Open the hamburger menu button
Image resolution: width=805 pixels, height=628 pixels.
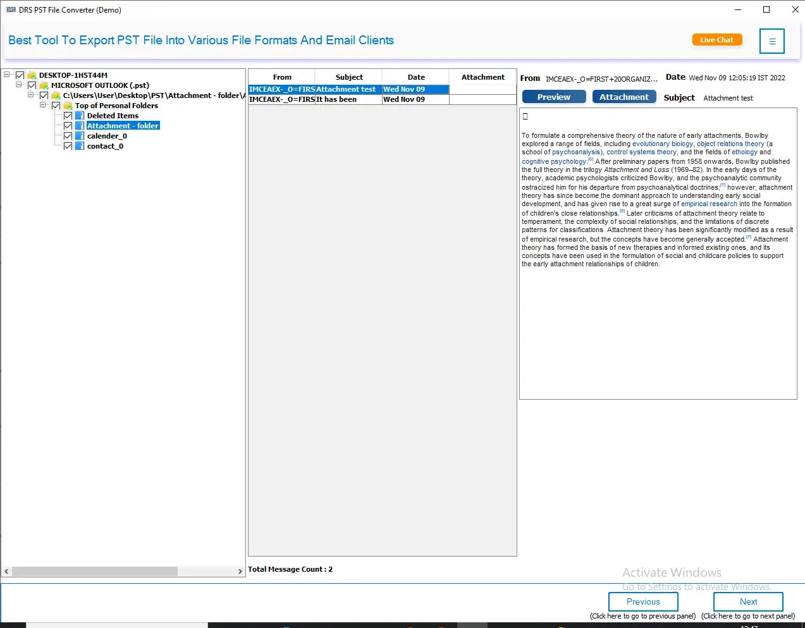point(771,41)
